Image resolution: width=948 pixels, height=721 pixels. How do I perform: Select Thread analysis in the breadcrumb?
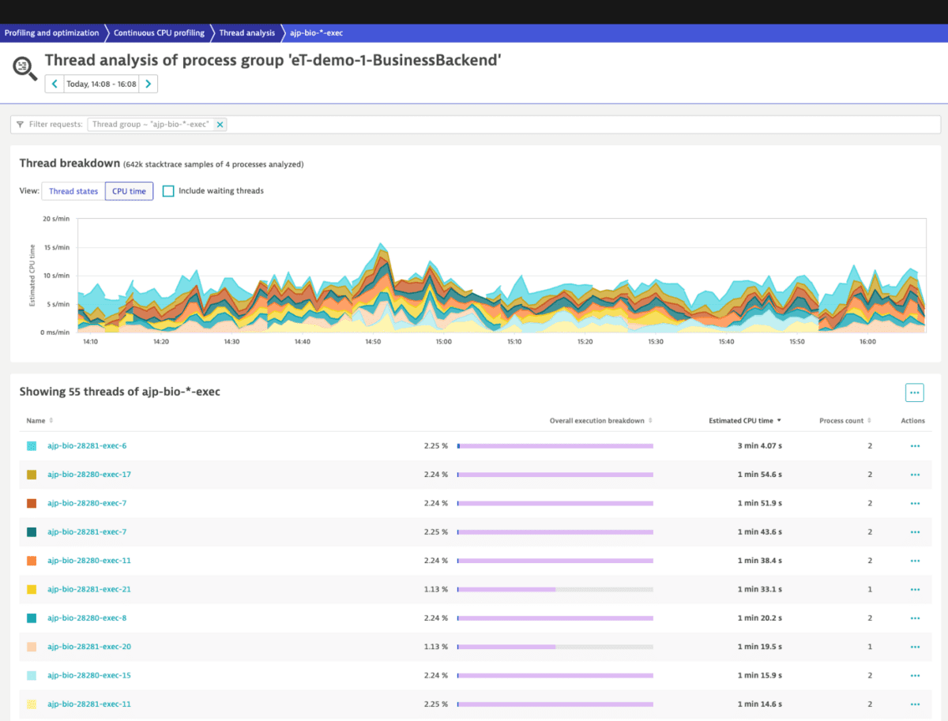247,32
